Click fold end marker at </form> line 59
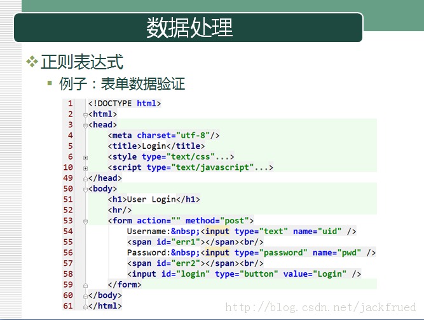 point(85,286)
